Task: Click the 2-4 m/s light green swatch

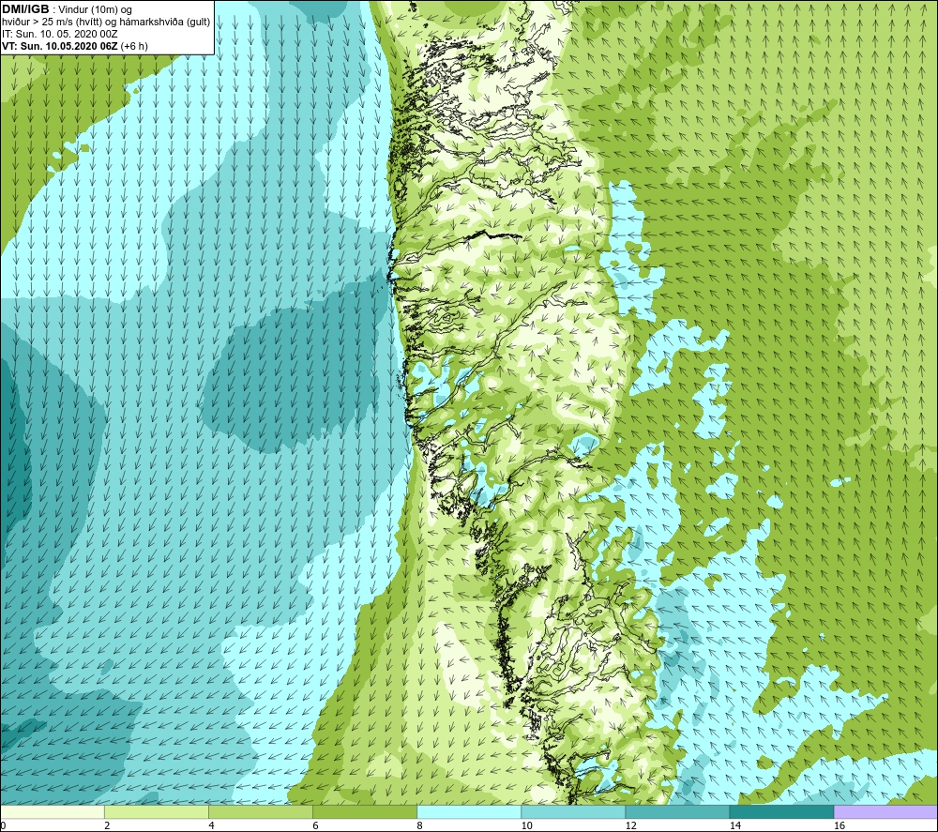Action: [157, 812]
